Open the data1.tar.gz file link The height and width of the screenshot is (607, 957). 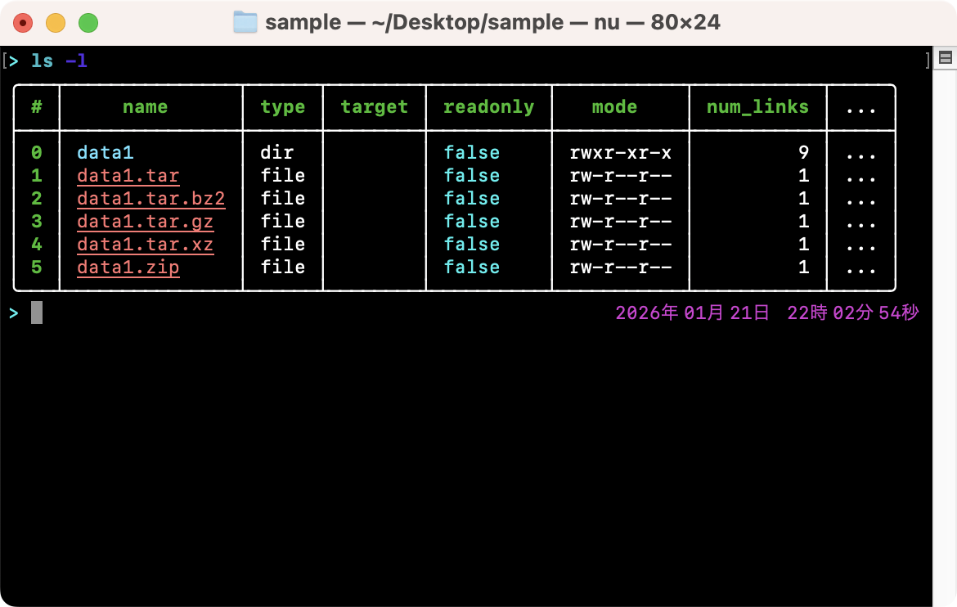pos(144,221)
